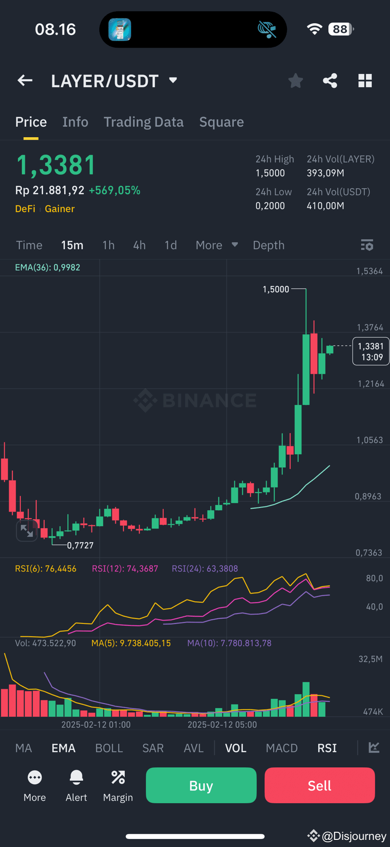Tap the EMA(36): 0,9982 label
390x847 pixels.
[48, 267]
